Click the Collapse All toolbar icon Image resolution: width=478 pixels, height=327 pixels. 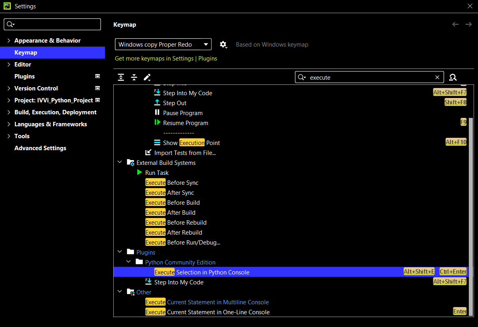[x=134, y=77]
